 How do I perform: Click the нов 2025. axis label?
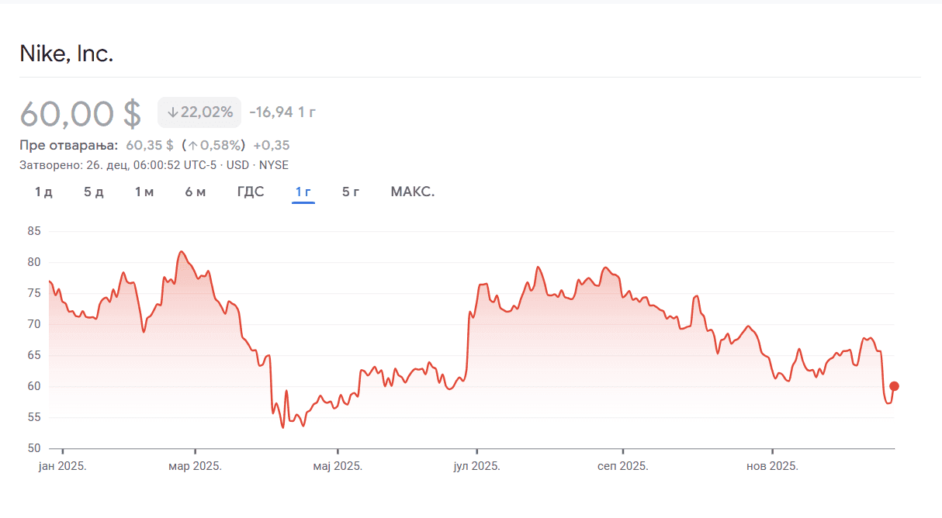click(x=772, y=467)
